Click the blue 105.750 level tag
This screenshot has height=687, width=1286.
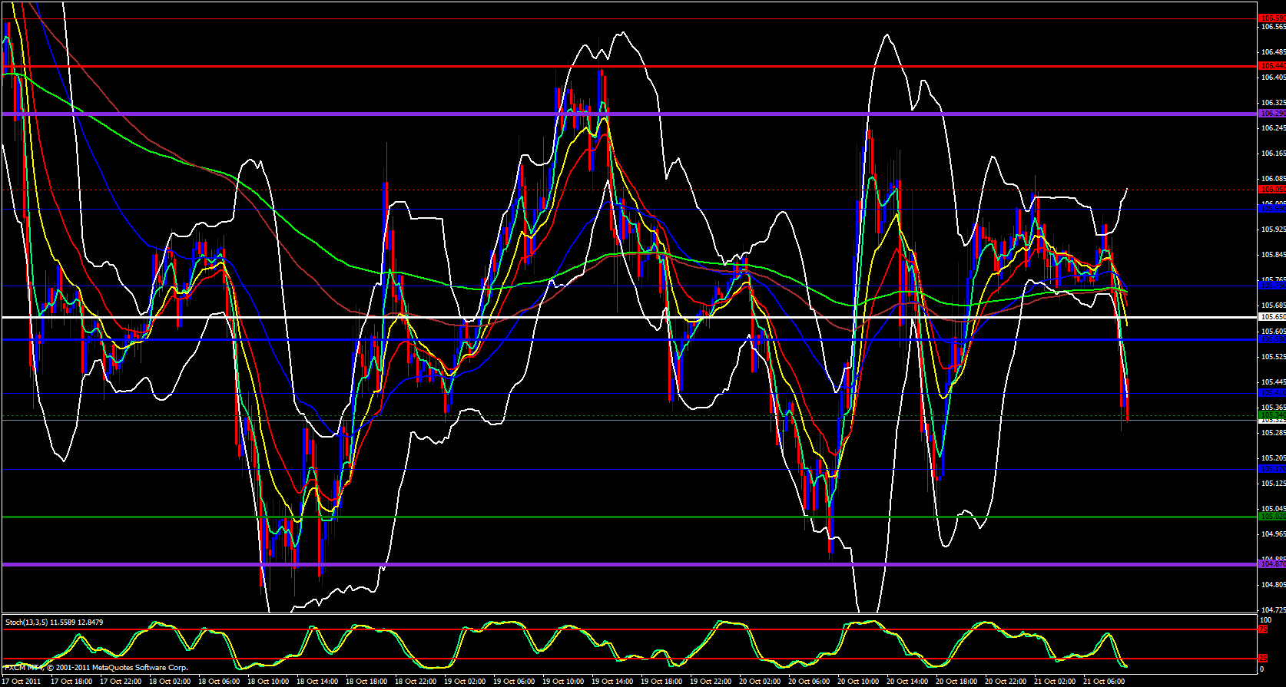pyautogui.click(x=1273, y=286)
